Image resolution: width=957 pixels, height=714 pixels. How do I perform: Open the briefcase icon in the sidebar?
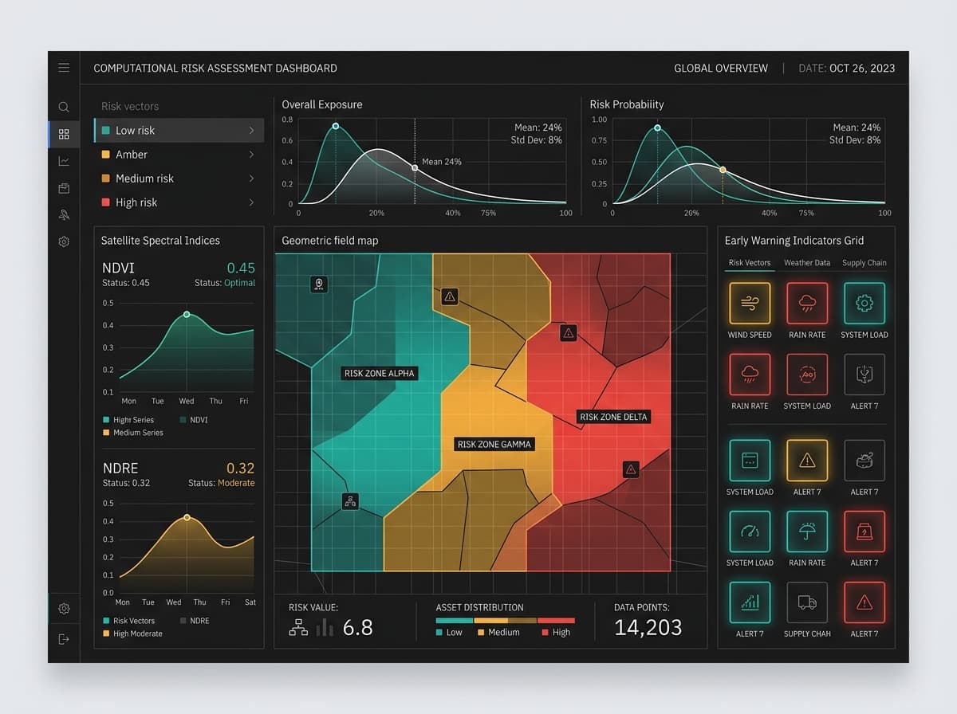64,188
